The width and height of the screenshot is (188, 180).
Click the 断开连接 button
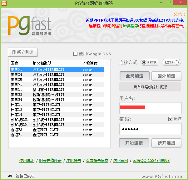pyautogui.click(x=166, y=143)
